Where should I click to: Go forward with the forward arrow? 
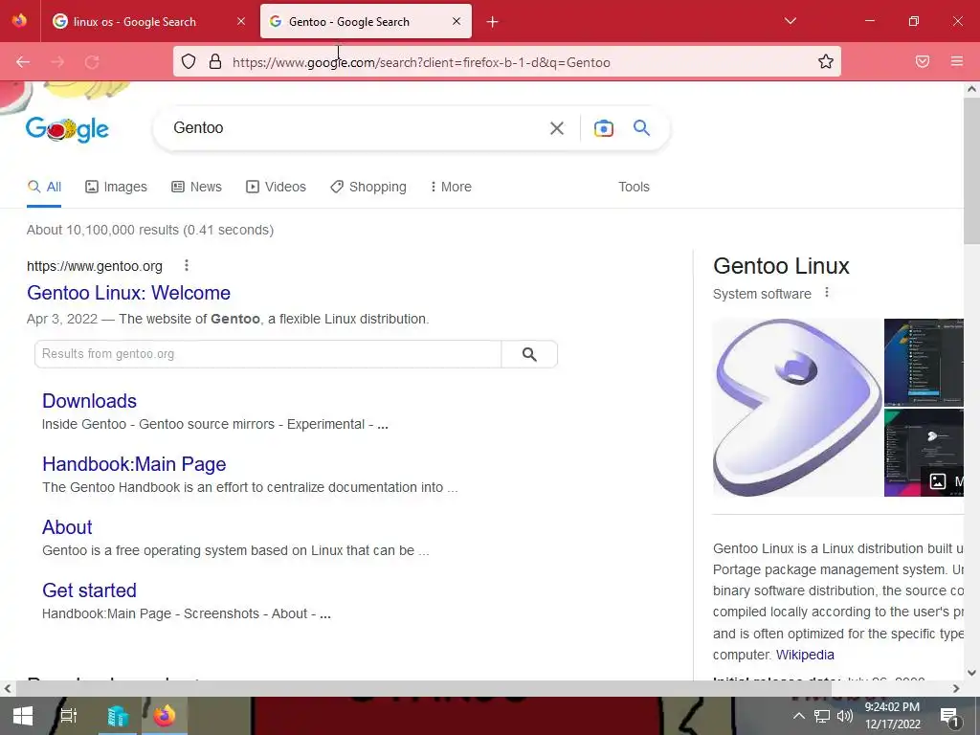(57, 62)
